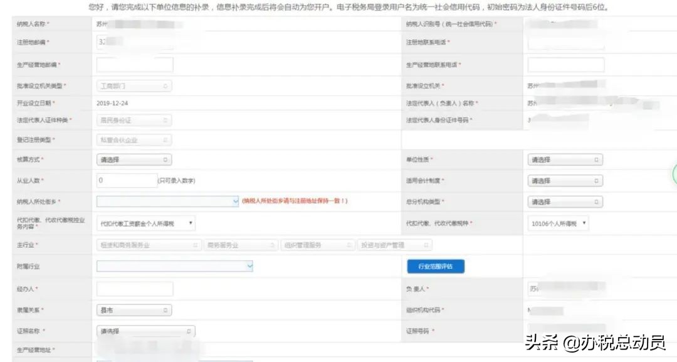Click the 私营合伙企业 registration type field
677x362 pixels.
[134, 139]
